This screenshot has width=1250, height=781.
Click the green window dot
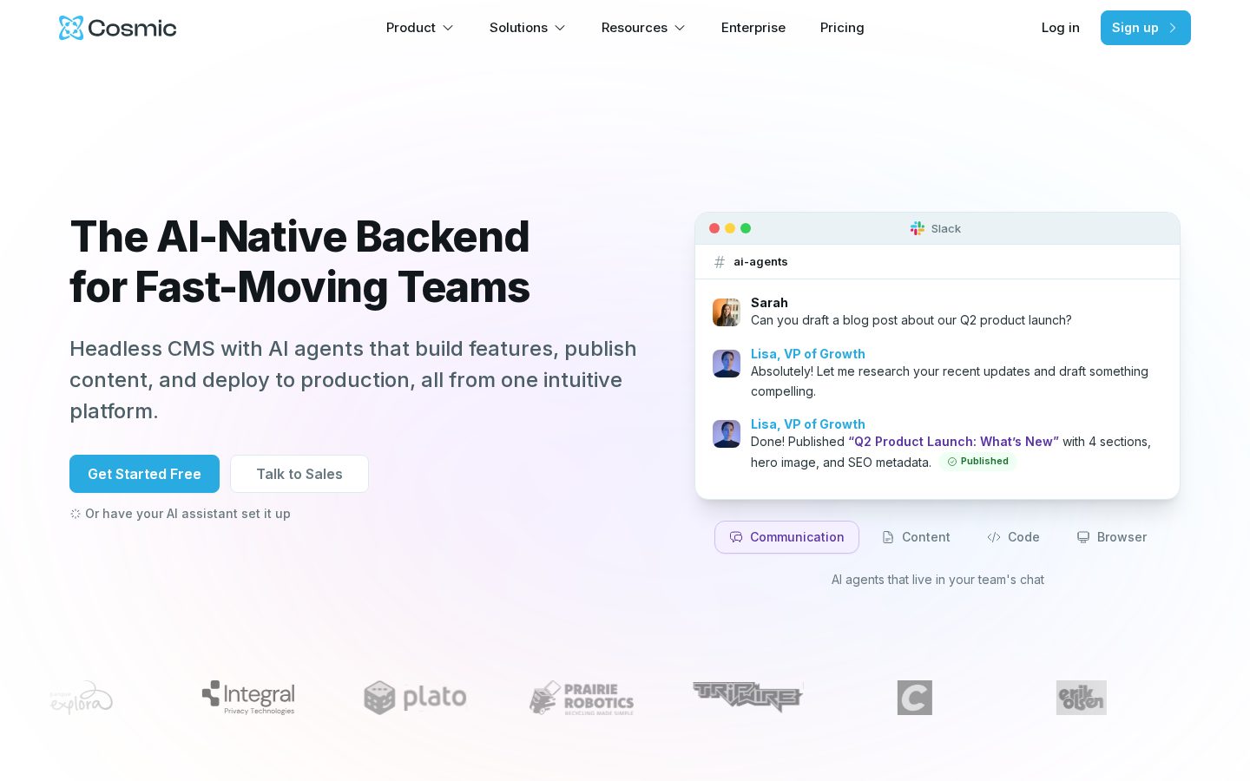pyautogui.click(x=746, y=228)
